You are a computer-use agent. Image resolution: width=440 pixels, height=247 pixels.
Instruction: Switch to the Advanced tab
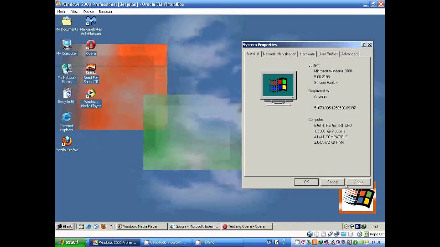[349, 54]
